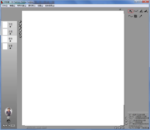Choose the dark square fabric tool
This screenshot has height=130, width=150.
coord(135,16)
